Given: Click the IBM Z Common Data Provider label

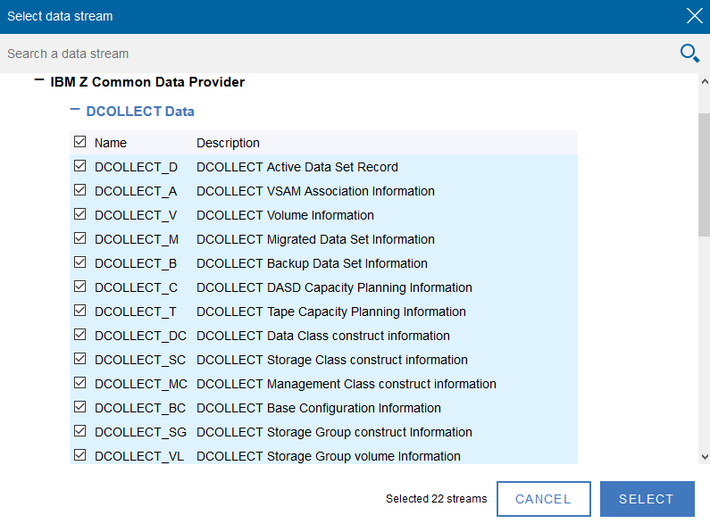Looking at the screenshot, I should click(x=147, y=82).
